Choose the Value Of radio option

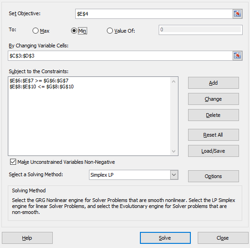[110, 30]
